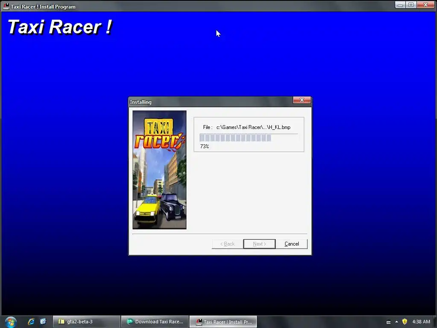Click the 73% progress text
This screenshot has width=437, height=328.
click(204, 146)
